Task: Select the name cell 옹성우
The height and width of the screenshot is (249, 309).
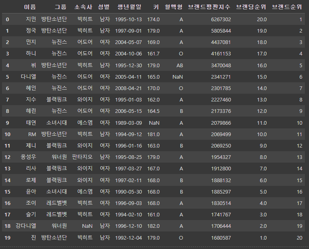Action: tap(29, 157)
